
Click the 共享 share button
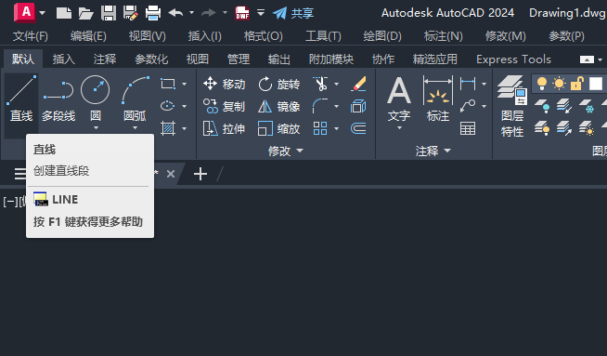[293, 13]
